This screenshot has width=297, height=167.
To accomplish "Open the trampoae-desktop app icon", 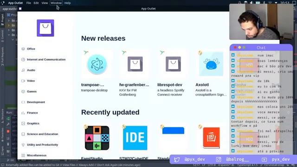I will point(97,64).
